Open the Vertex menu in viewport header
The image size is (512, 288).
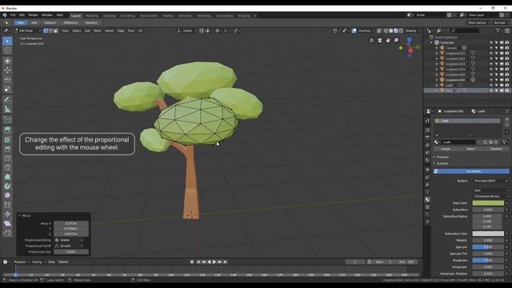pos(109,30)
